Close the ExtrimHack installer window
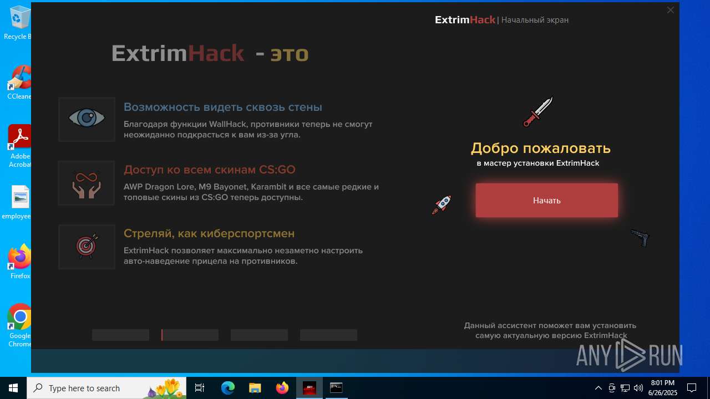The width and height of the screenshot is (710, 399). pyautogui.click(x=670, y=10)
